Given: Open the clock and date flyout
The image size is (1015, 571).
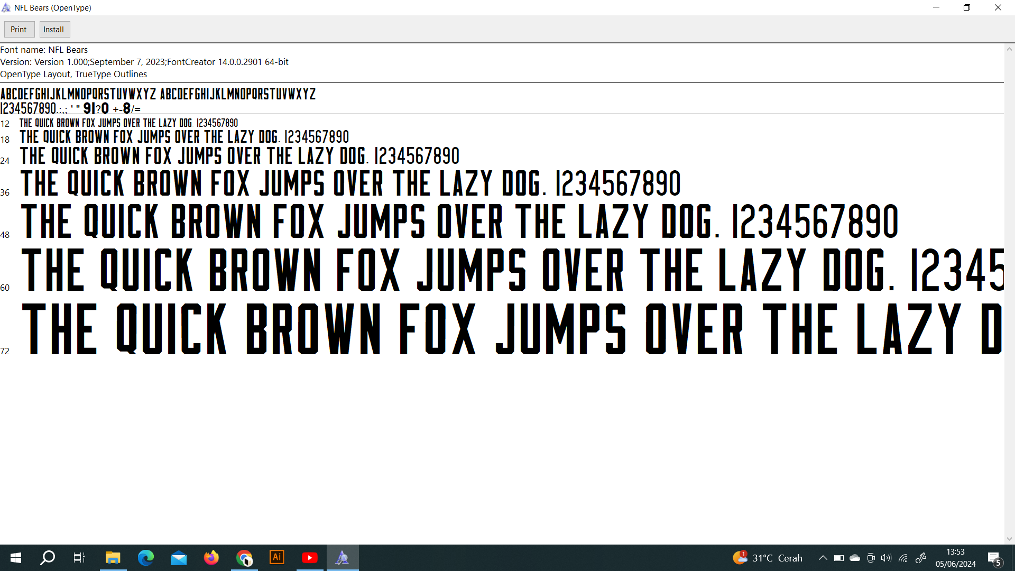Looking at the screenshot, I should tap(955, 558).
